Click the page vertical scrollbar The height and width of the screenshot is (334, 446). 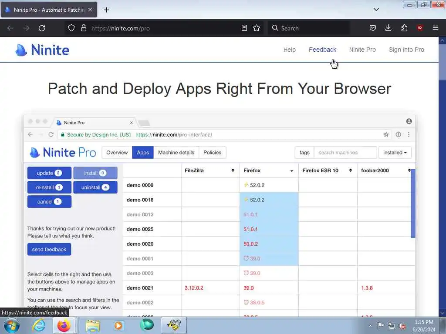(x=442, y=176)
